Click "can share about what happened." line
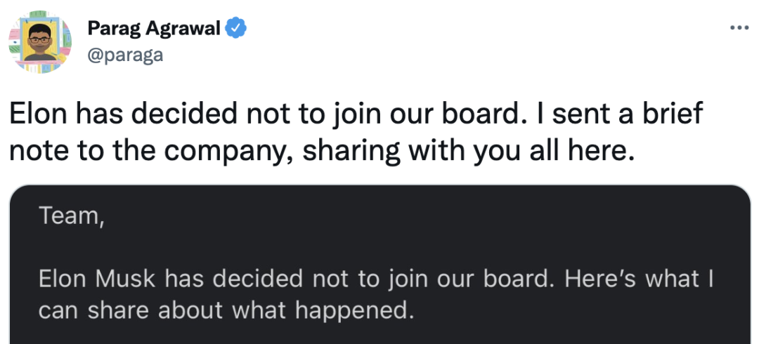Screen dimensions: 759x344 coord(226,310)
